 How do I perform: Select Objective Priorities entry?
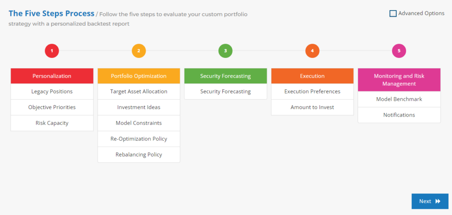click(x=52, y=107)
